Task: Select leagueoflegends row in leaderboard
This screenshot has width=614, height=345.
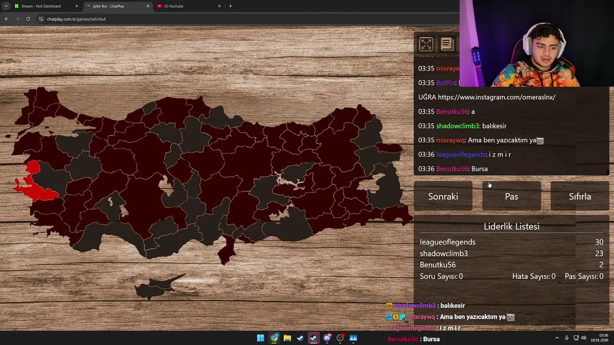Action: coord(511,242)
